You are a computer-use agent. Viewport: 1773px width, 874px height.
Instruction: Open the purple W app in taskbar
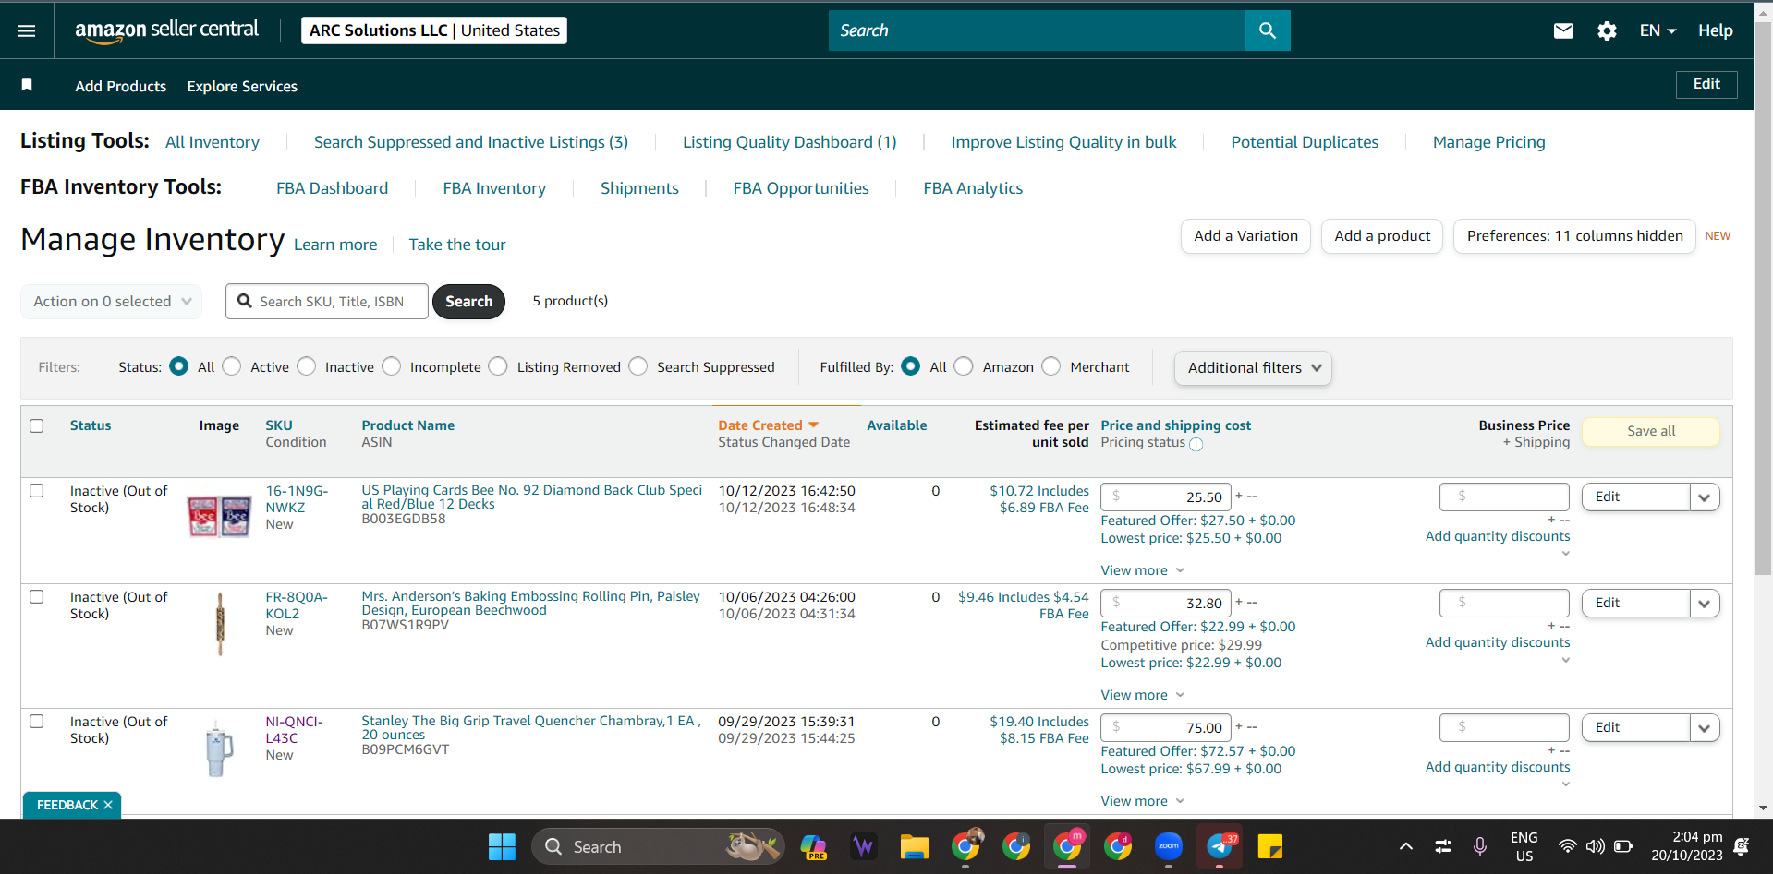[x=864, y=846]
